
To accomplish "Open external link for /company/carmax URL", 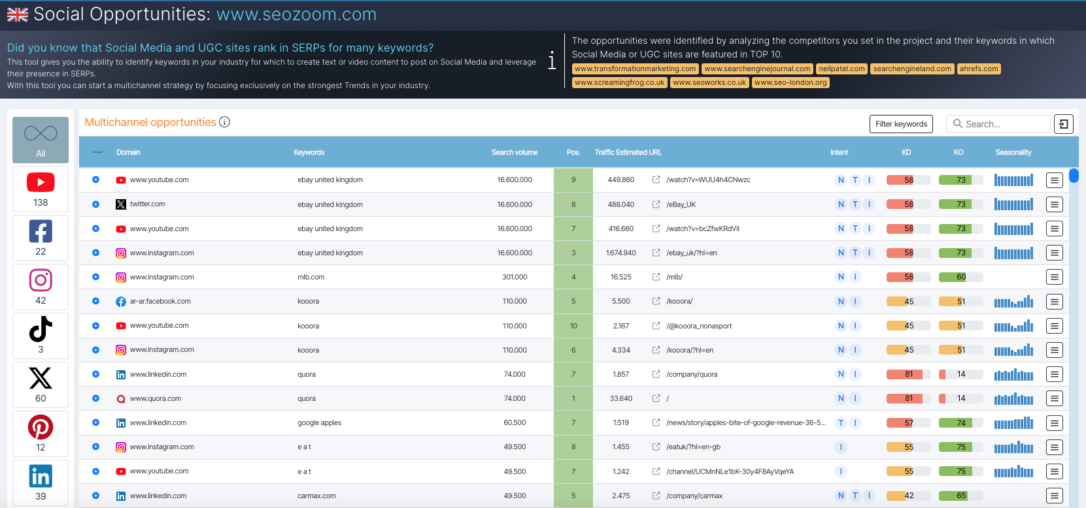I will (656, 496).
